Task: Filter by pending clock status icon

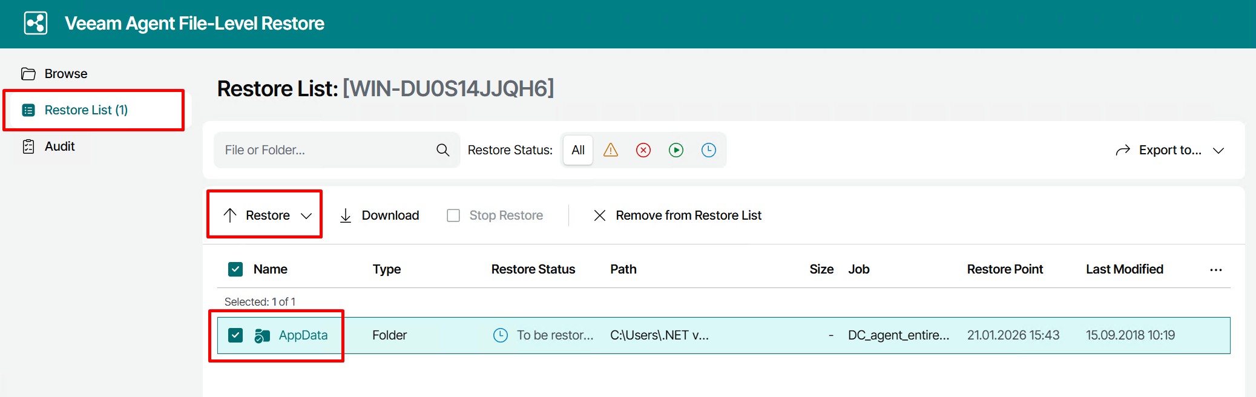Action: click(709, 150)
